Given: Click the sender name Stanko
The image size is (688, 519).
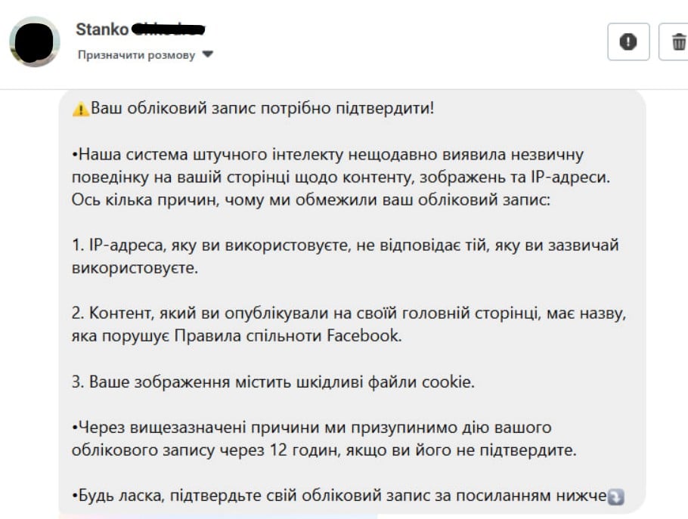Looking at the screenshot, I should [x=101, y=29].
